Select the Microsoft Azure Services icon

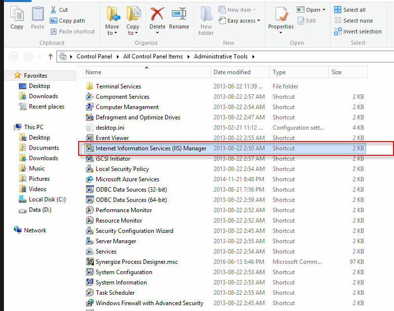[90, 179]
